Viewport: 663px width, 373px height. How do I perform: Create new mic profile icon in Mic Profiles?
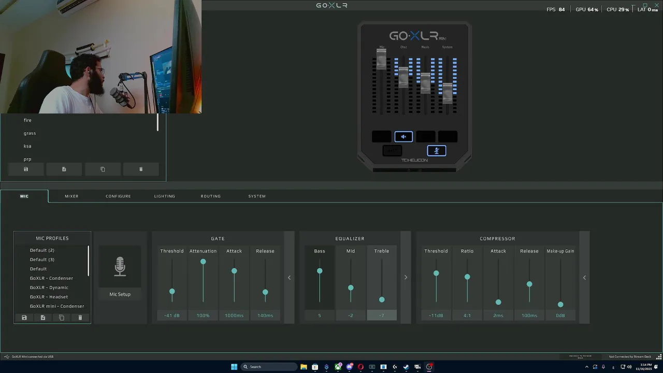[x=43, y=318]
